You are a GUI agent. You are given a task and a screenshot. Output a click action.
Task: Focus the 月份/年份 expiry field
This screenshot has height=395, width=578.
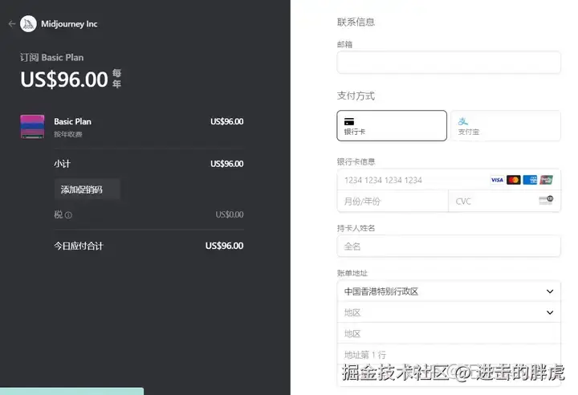393,202
